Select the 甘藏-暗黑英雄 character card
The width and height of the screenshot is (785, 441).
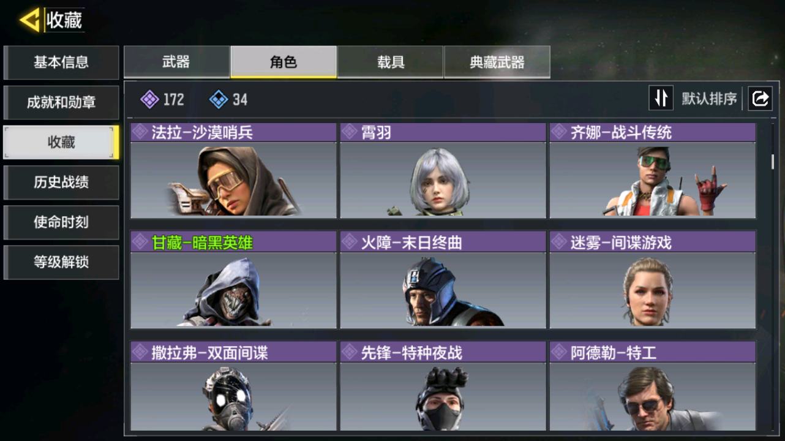(x=233, y=279)
